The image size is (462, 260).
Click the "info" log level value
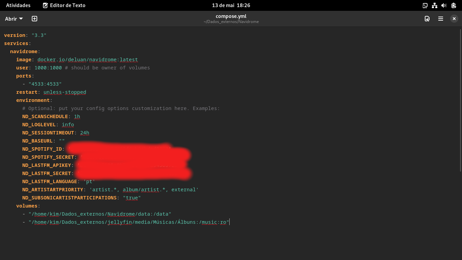[x=68, y=125]
